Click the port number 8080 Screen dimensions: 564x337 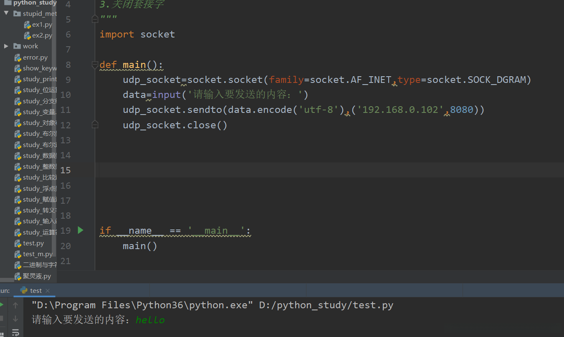462,110
